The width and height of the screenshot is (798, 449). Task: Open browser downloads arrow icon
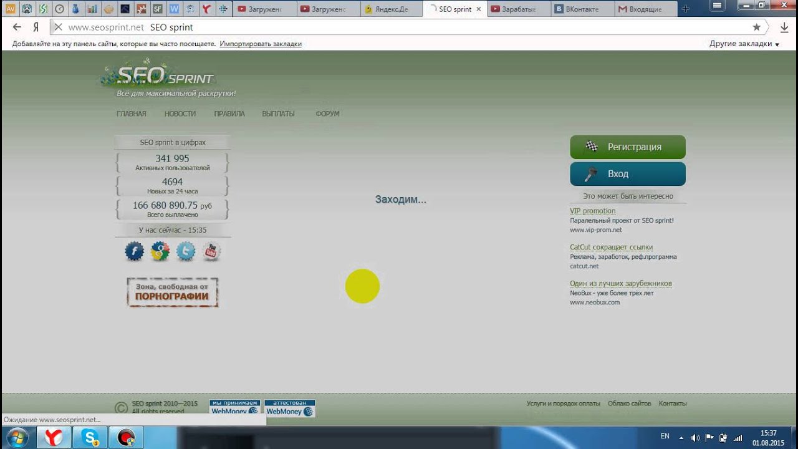[x=784, y=27]
